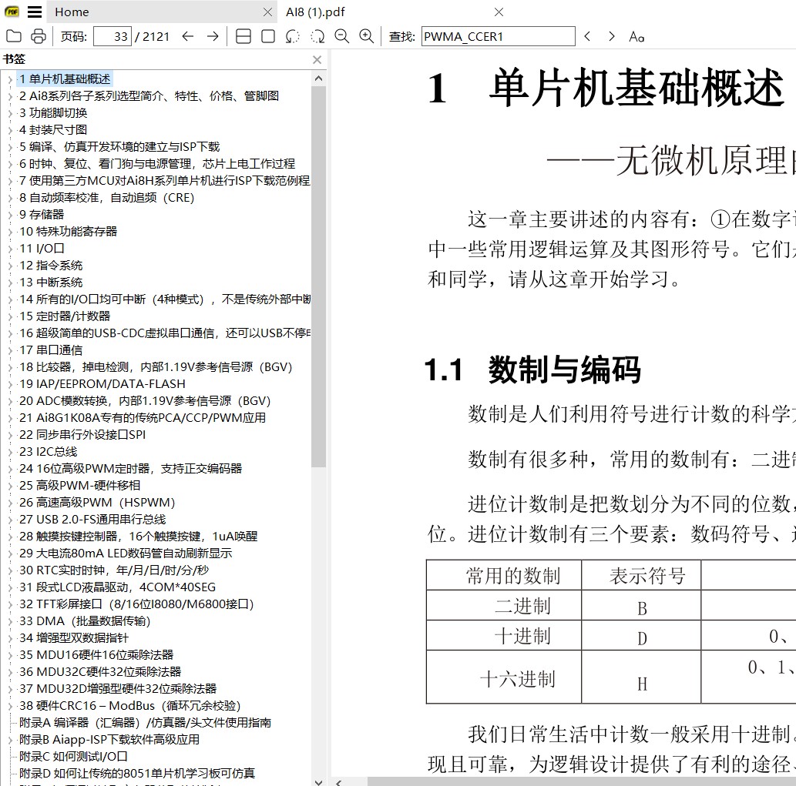Open bookmark 12 指令系统

pos(51,266)
